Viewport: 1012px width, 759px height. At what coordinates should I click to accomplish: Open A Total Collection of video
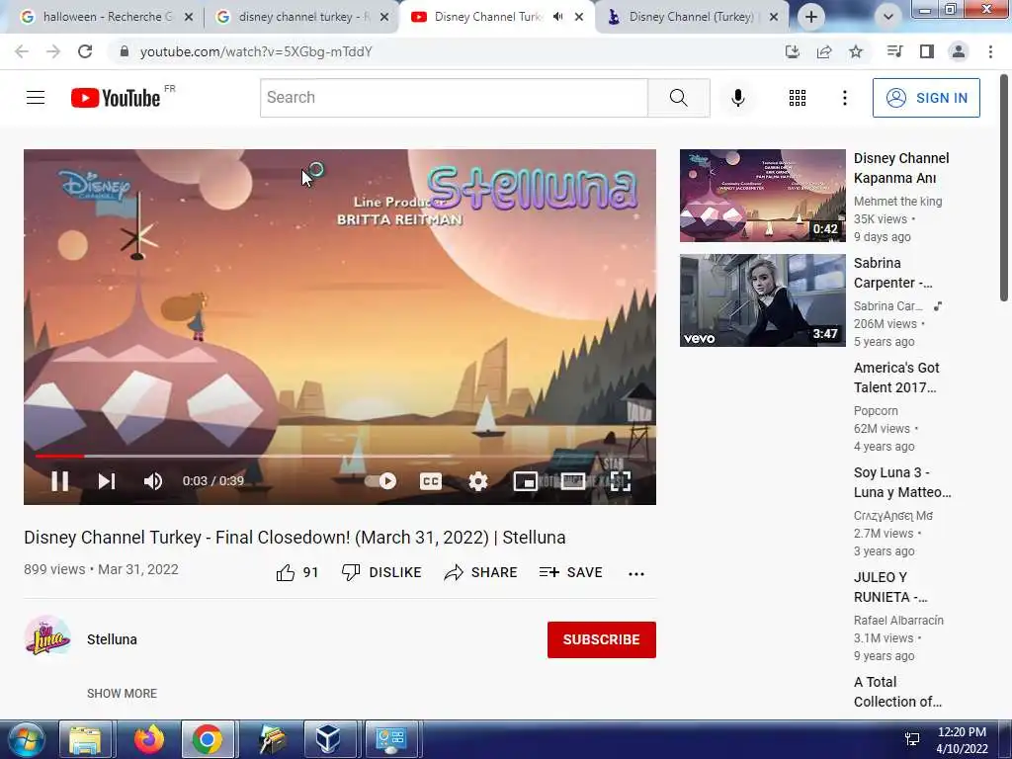(897, 691)
